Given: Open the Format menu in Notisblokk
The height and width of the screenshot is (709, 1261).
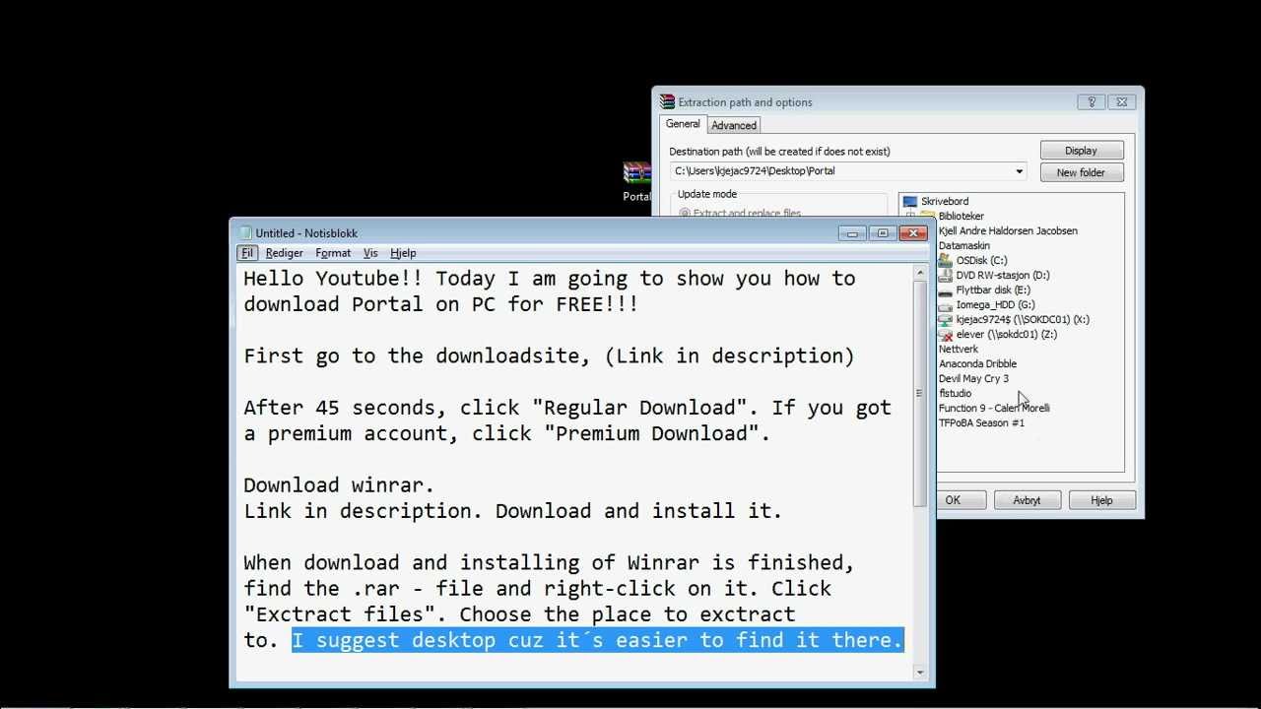Looking at the screenshot, I should 333,253.
